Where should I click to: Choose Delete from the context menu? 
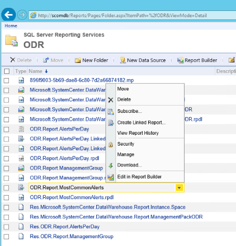(x=124, y=99)
